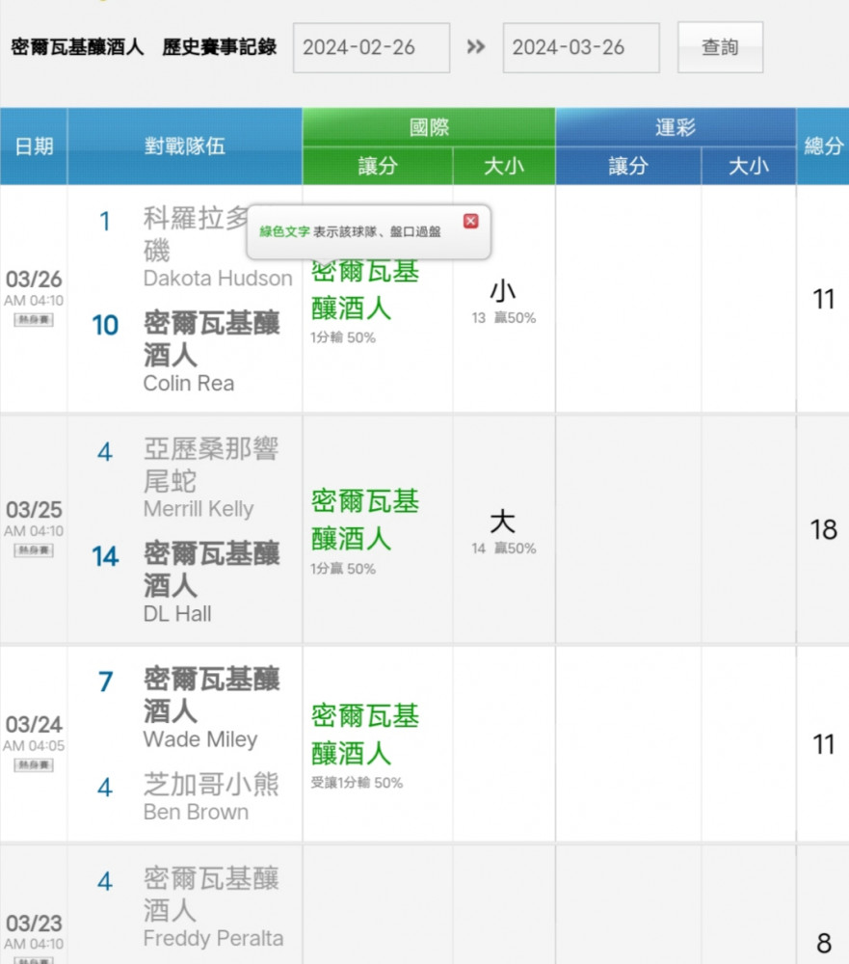Select the 對戰隊伍 column header
849x964 pixels.
(184, 147)
